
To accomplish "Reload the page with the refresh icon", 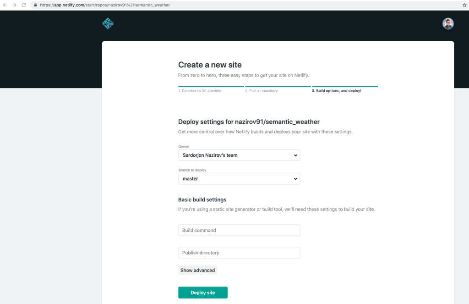I will [x=23, y=5].
